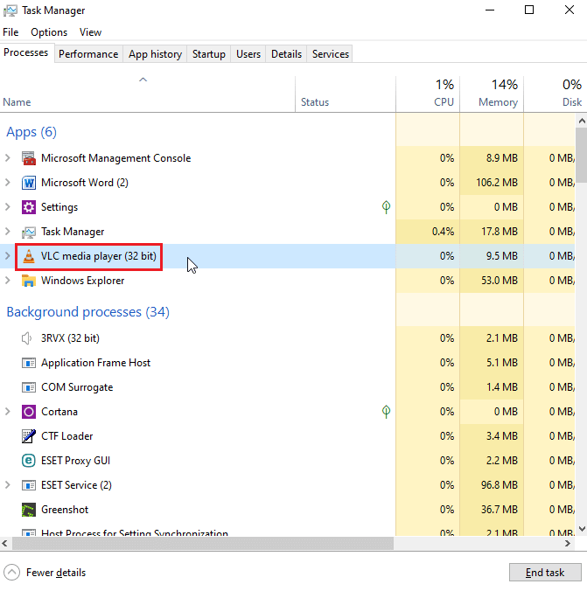The height and width of the screenshot is (591, 587).
Task: Select the Microsoft Word 106.2 MB memory cell
Action: tap(492, 183)
